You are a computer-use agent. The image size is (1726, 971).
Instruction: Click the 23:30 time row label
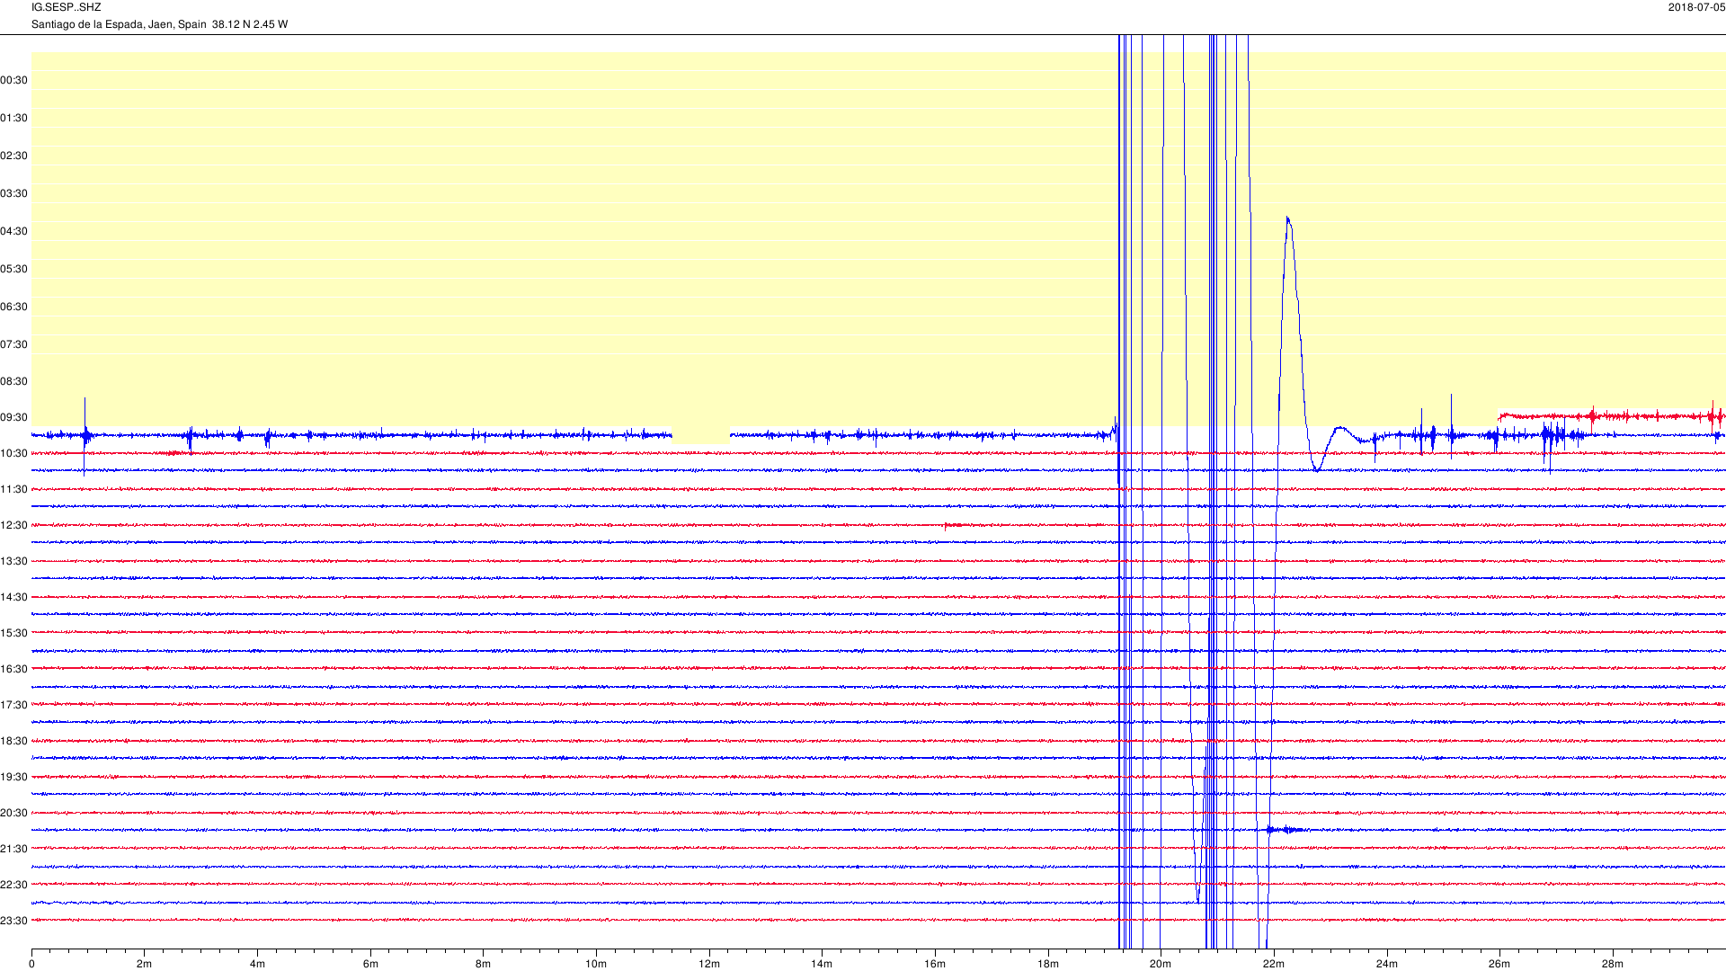[x=13, y=921]
